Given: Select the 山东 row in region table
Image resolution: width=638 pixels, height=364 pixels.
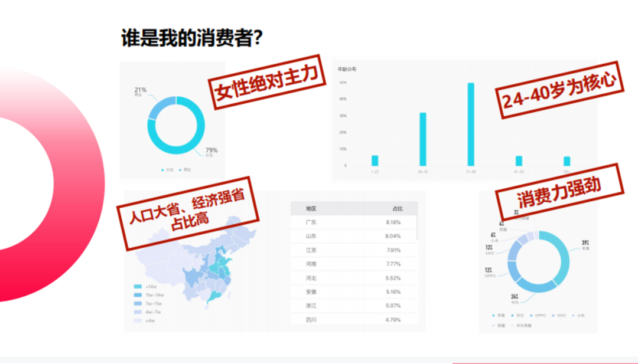Looking at the screenshot, I should tap(354, 236).
